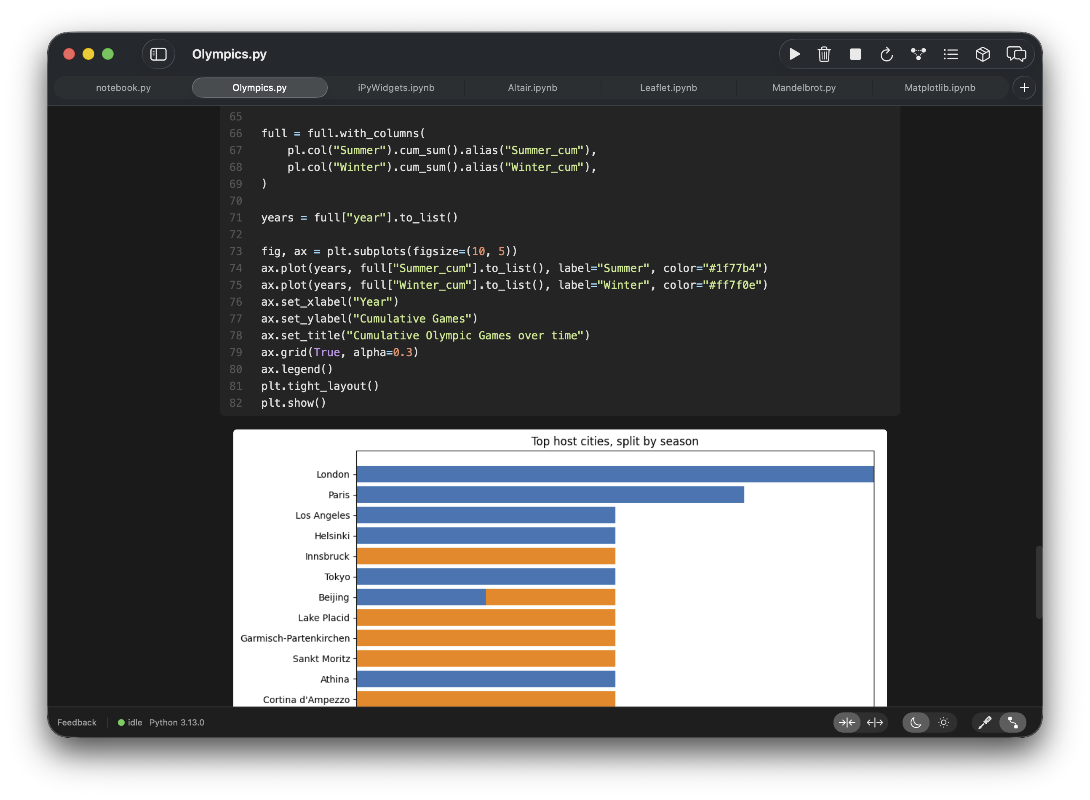This screenshot has height=800, width=1090.
Task: Restart the kernel with the circular arrow icon
Action: pos(887,54)
